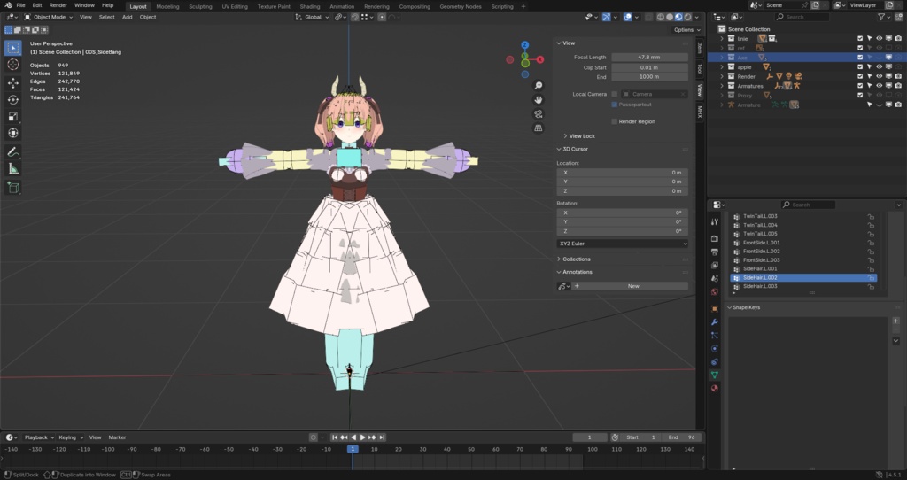Screen dimensions: 907x480
Task: Enable the Render Region checkbox
Action: point(615,121)
